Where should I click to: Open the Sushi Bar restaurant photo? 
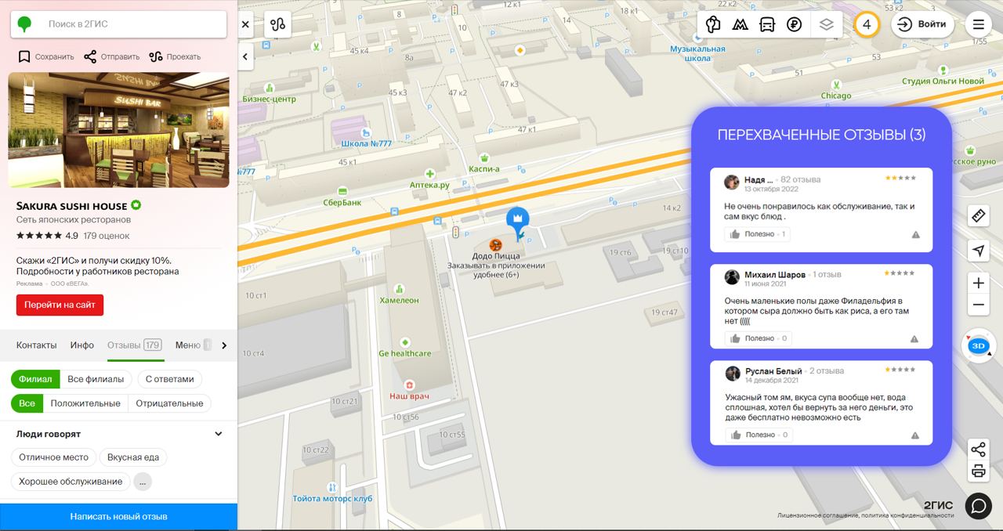tap(118, 130)
